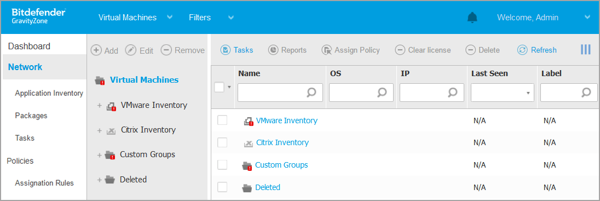Click the OS filter search magnifier
600x201 pixels.
pos(382,92)
